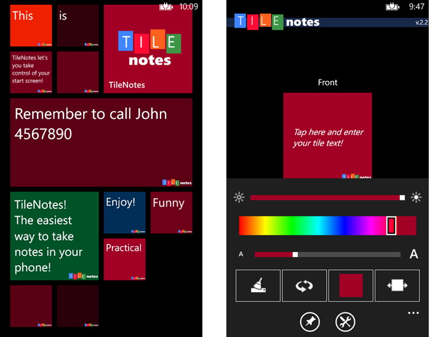Image resolution: width=430 pixels, height=337 pixels.
Task: Tap the battery icon in left phone status bar
Action: (x=166, y=7)
